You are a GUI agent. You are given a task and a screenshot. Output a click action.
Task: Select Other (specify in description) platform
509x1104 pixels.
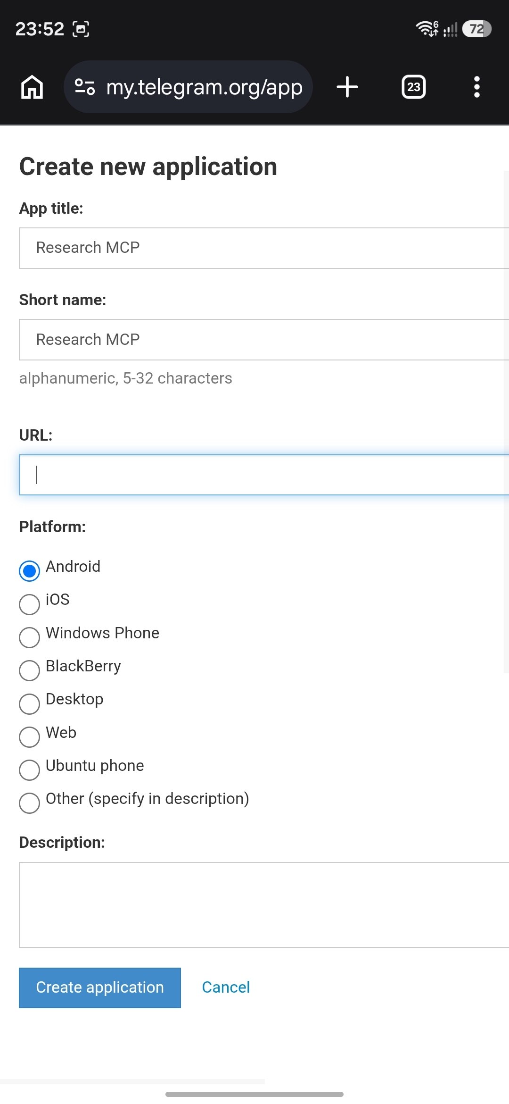(x=29, y=803)
